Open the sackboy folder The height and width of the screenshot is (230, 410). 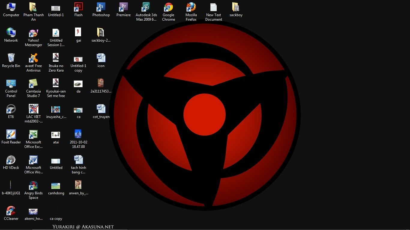click(236, 10)
